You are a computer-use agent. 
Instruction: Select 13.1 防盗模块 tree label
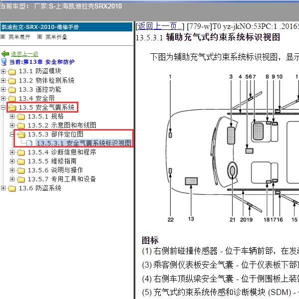pos(40,71)
